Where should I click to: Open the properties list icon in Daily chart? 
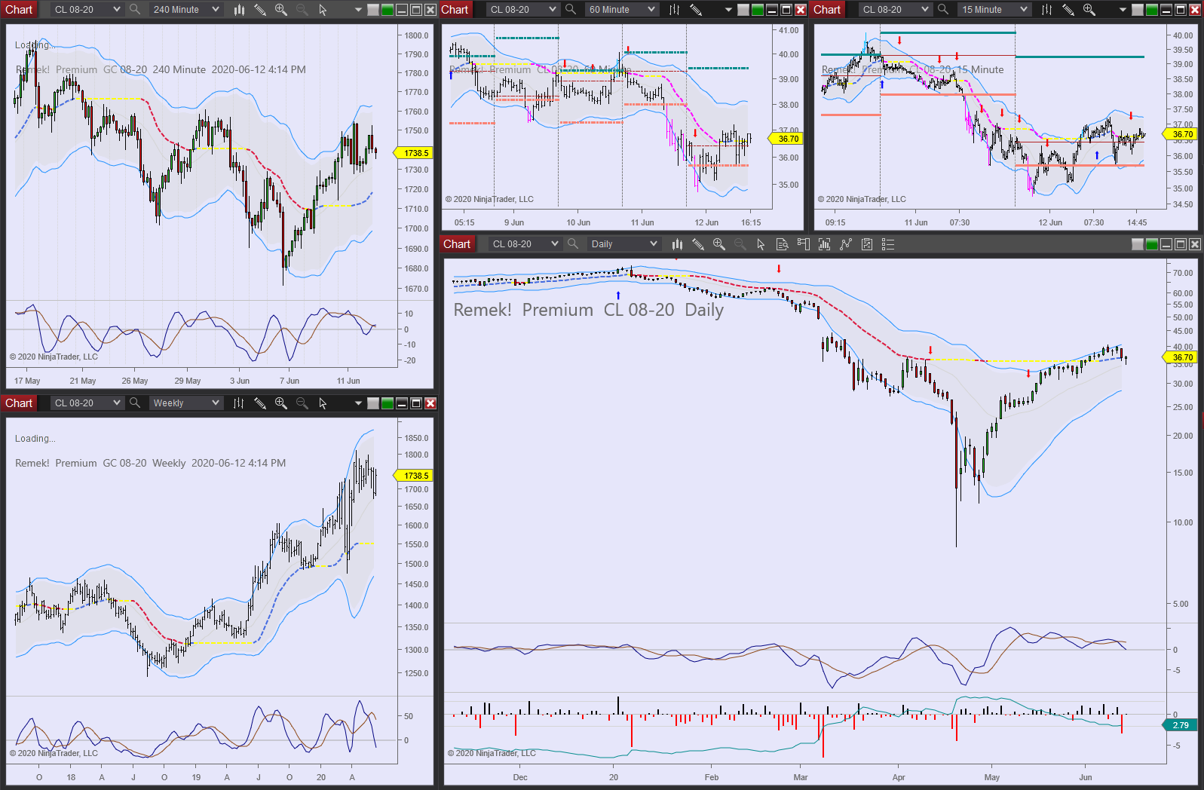coord(888,244)
